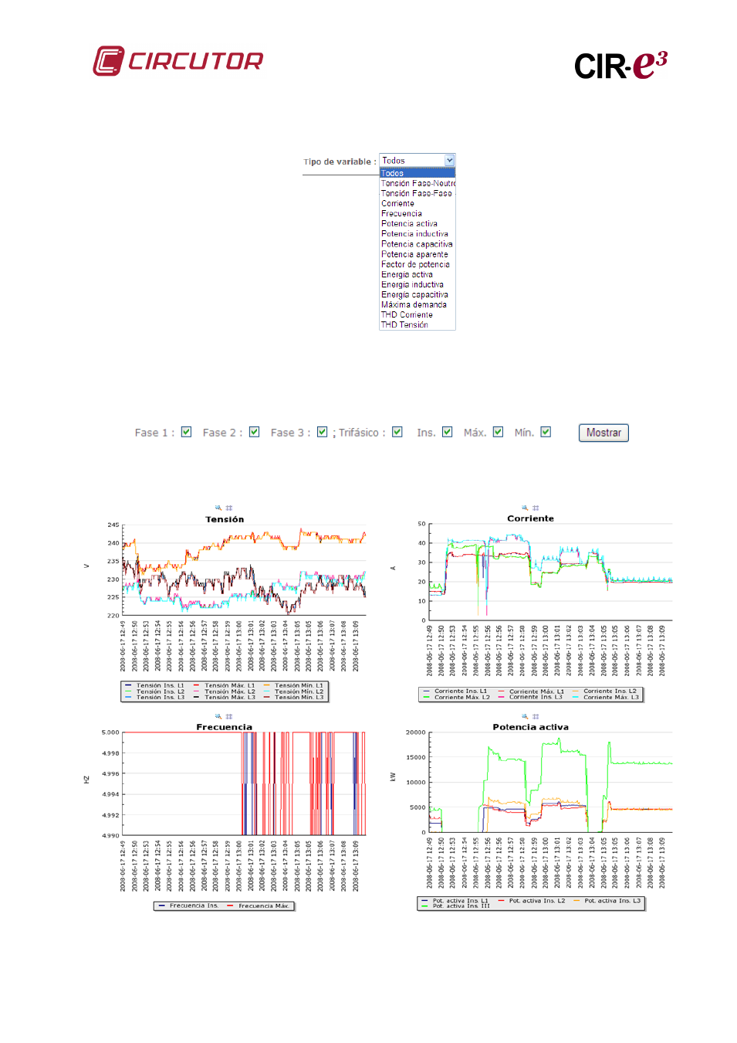Click the Frecuencia chart plot area
The height and width of the screenshot is (1043, 737).
[244, 783]
